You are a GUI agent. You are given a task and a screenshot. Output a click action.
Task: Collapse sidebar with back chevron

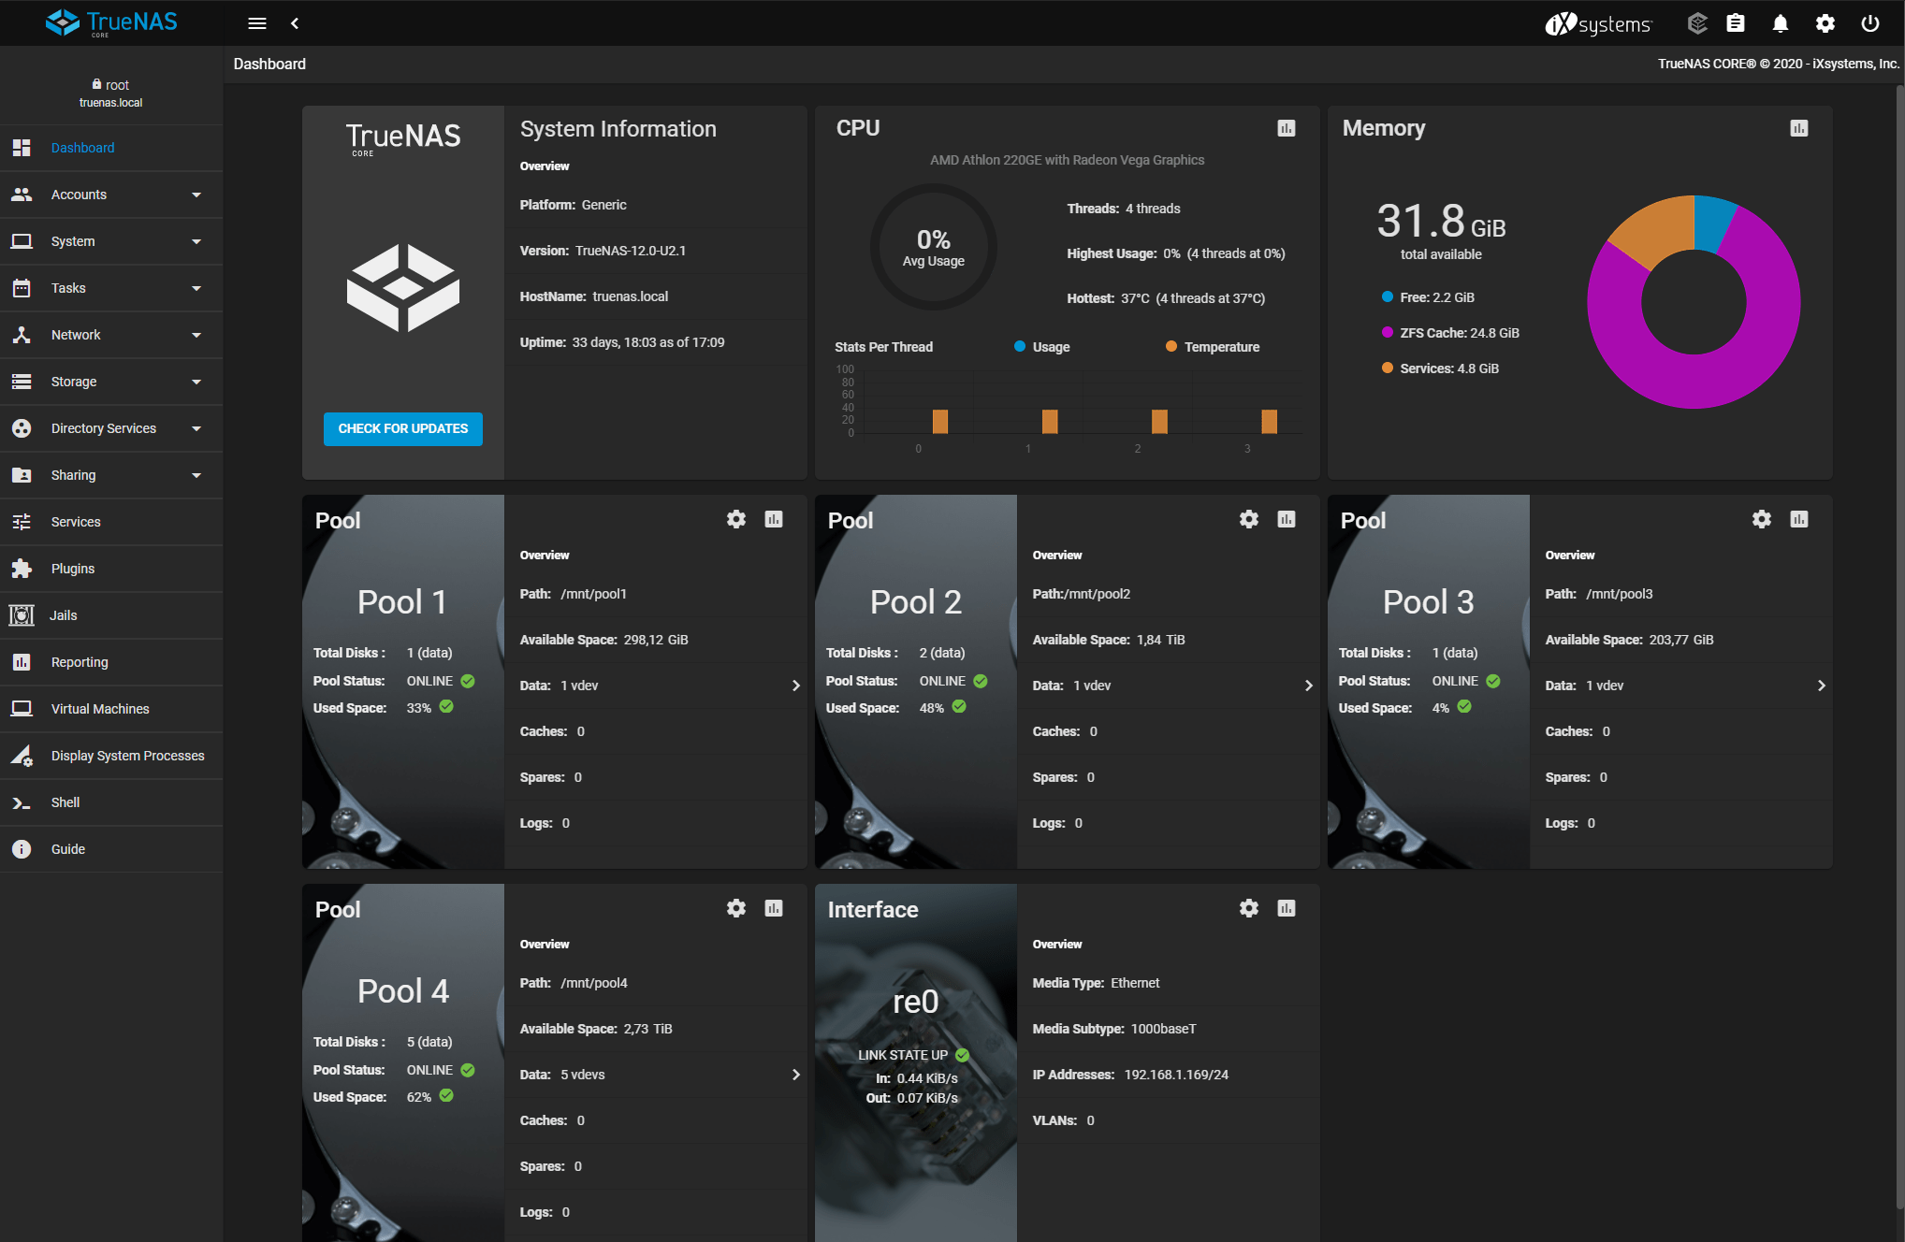[x=295, y=23]
